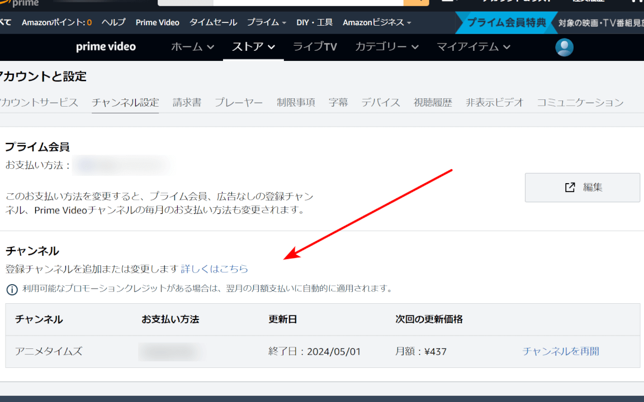This screenshot has width=644, height=402.
Task: Open the Amazonビジネス dropdown
Action: coord(377,22)
